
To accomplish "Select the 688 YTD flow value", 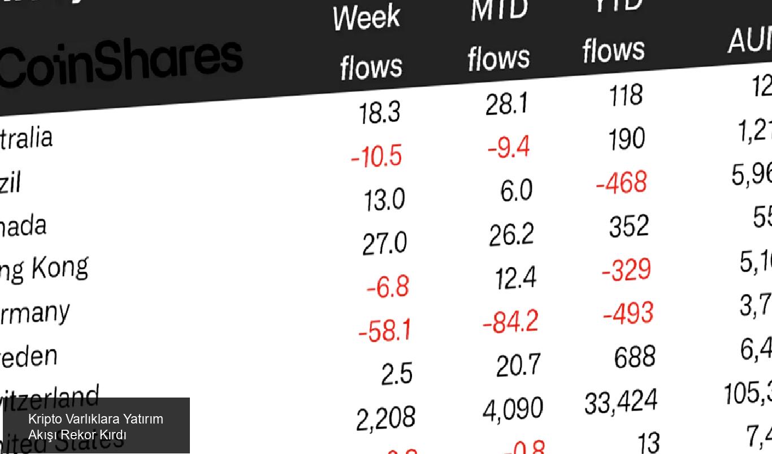I will pyautogui.click(x=635, y=357).
